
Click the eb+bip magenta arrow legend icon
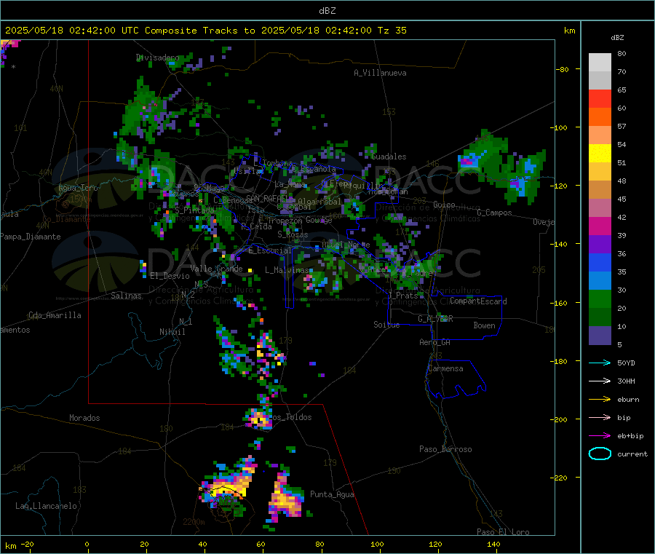(600, 436)
